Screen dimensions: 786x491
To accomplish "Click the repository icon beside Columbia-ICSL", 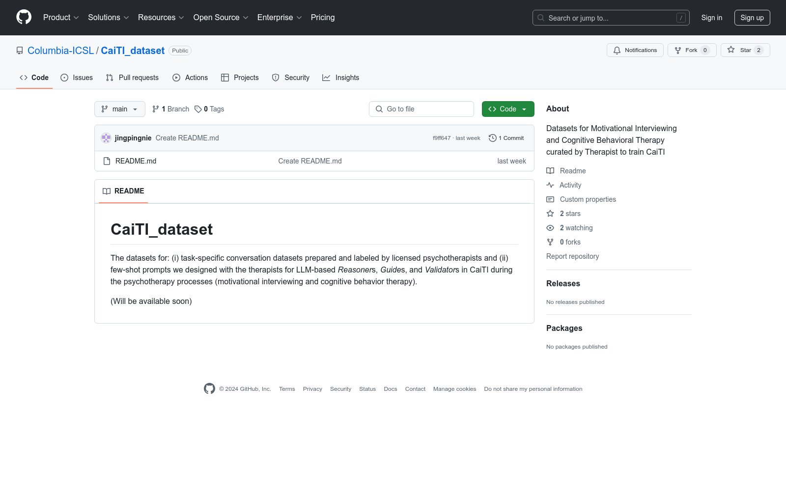I will pyautogui.click(x=20, y=51).
